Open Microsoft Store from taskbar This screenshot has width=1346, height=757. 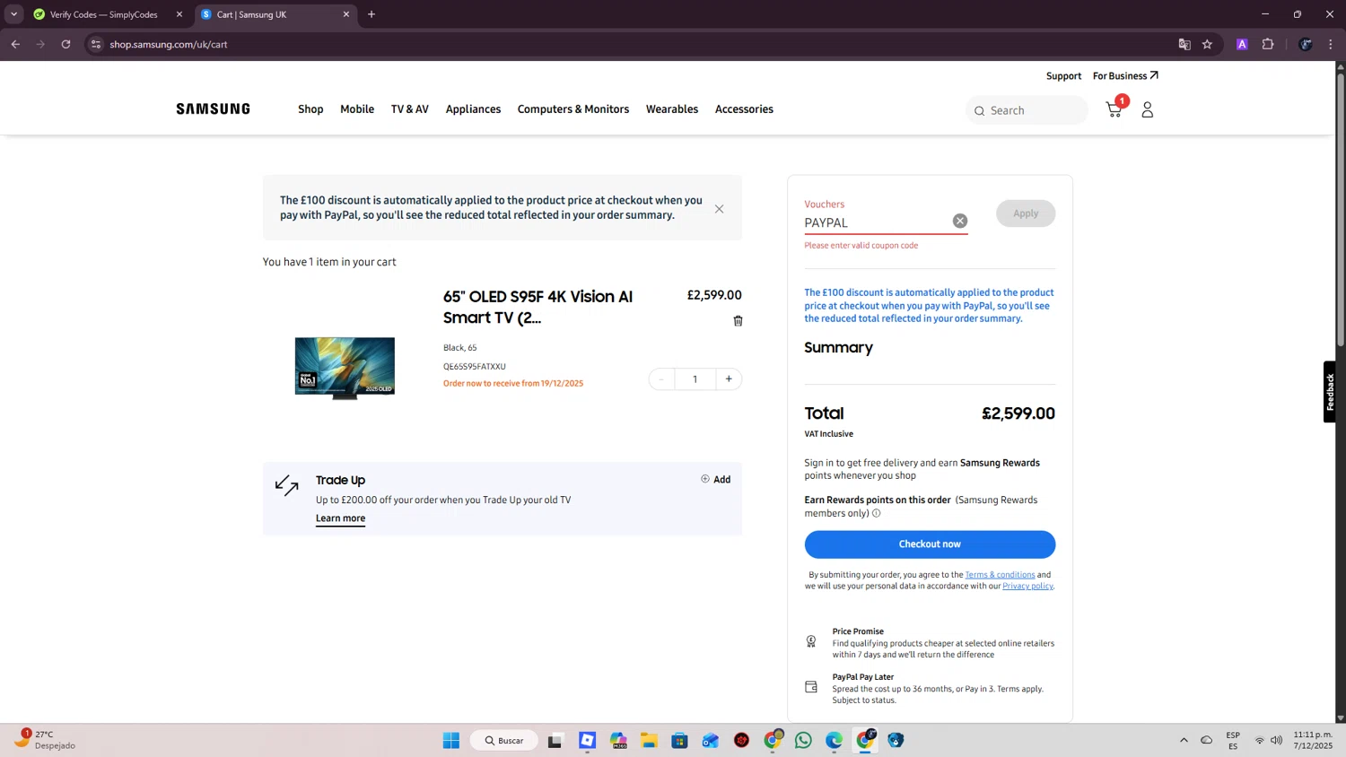click(679, 740)
